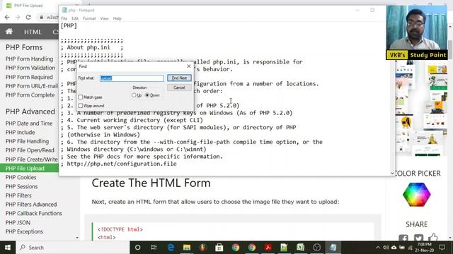Open File Explorer from the taskbar
The width and height of the screenshot is (453, 254).
[187, 248]
